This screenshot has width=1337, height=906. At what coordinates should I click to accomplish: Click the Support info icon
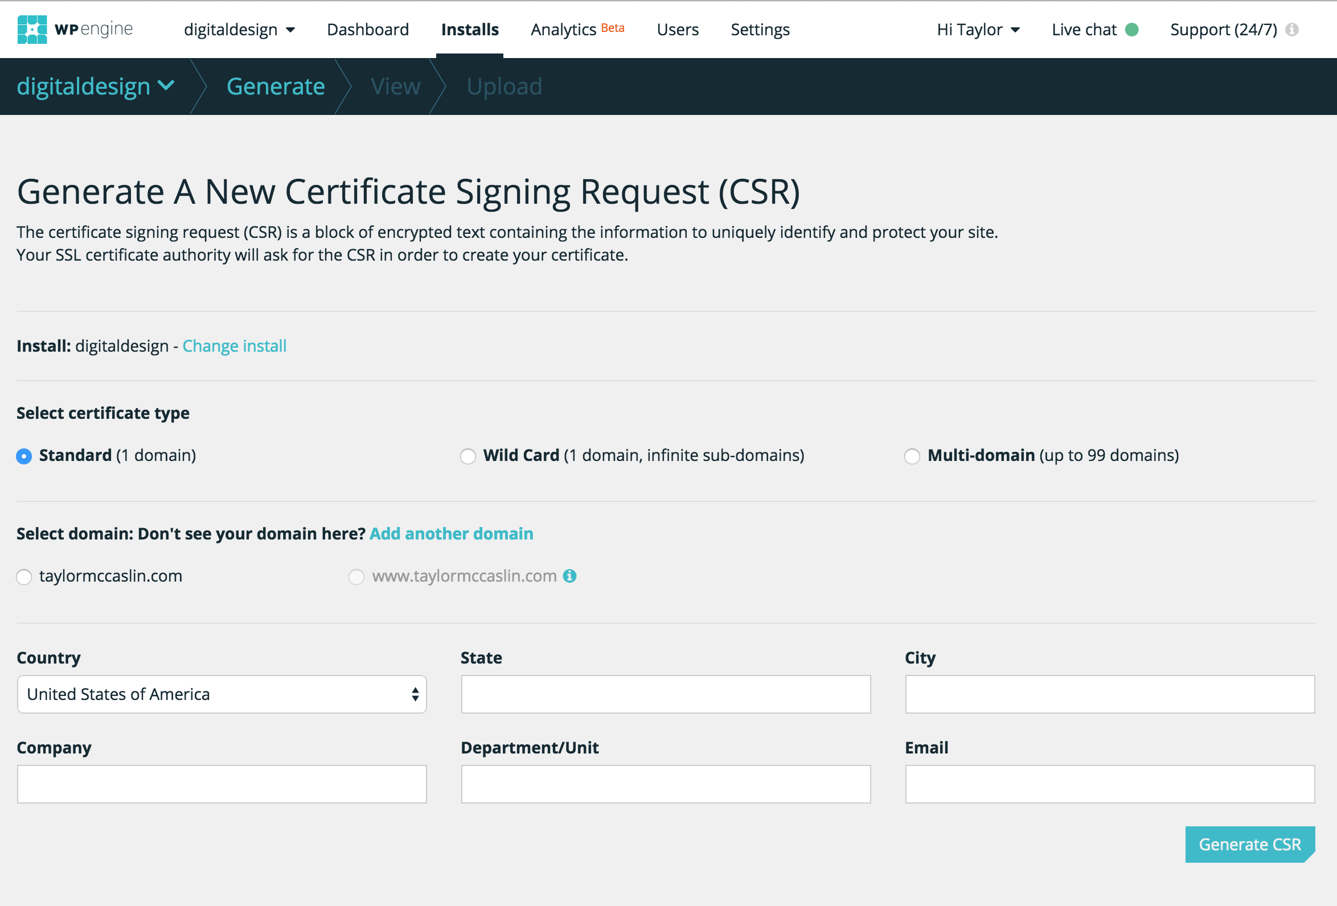click(x=1292, y=30)
